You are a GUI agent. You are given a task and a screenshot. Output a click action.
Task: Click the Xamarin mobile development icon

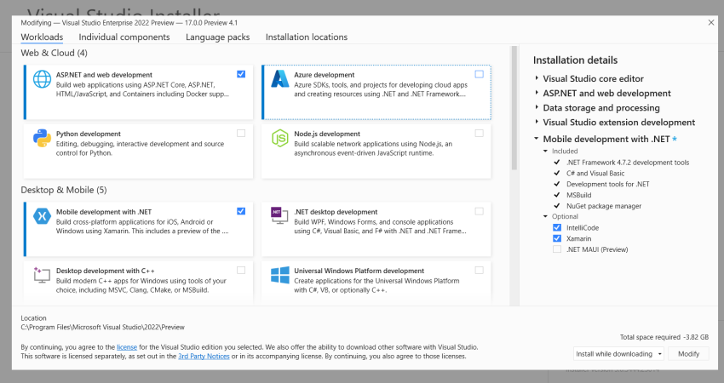[x=42, y=215]
